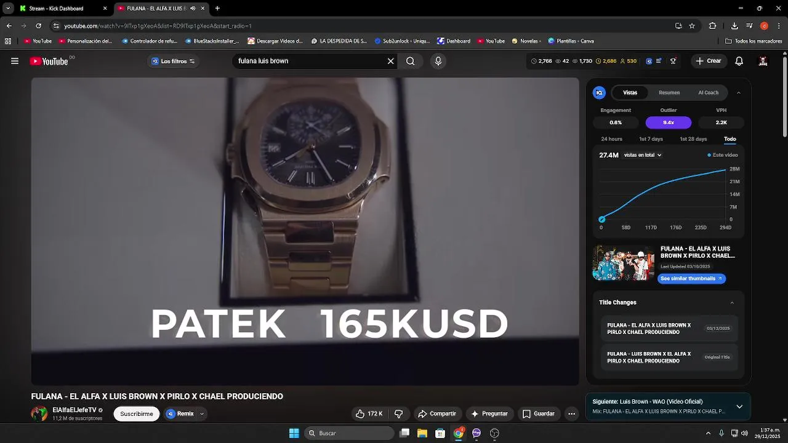Screen dimensions: 788x443
Task: Open Chrome downloads icon
Action: click(734, 26)
